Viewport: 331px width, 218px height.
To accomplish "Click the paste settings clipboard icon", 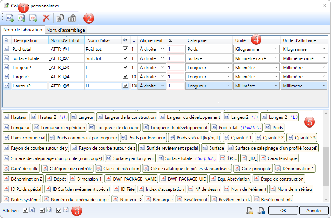I will click(x=72, y=18).
